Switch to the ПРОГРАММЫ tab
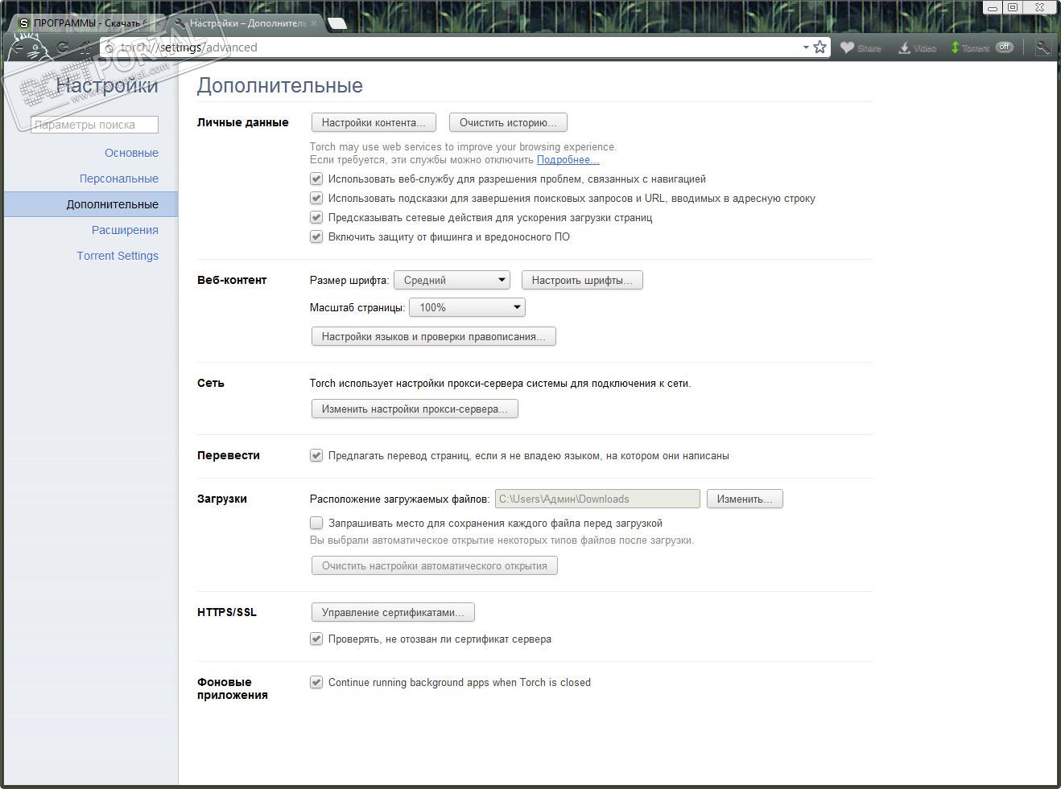Screen dimensions: 1061x789 point(89,23)
